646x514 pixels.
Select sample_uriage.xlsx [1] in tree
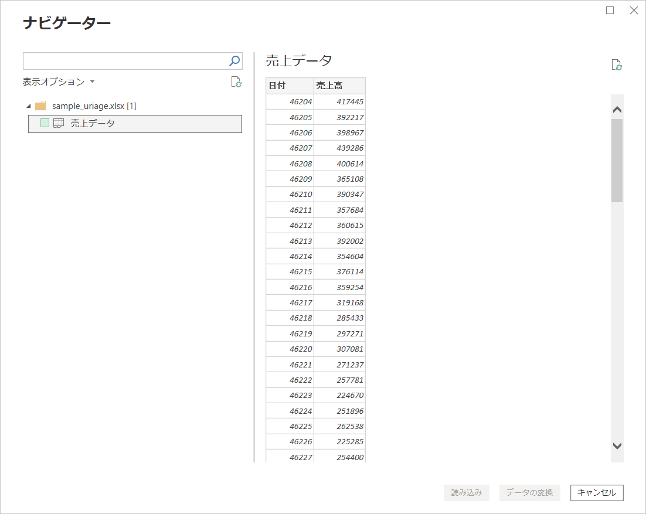click(94, 106)
